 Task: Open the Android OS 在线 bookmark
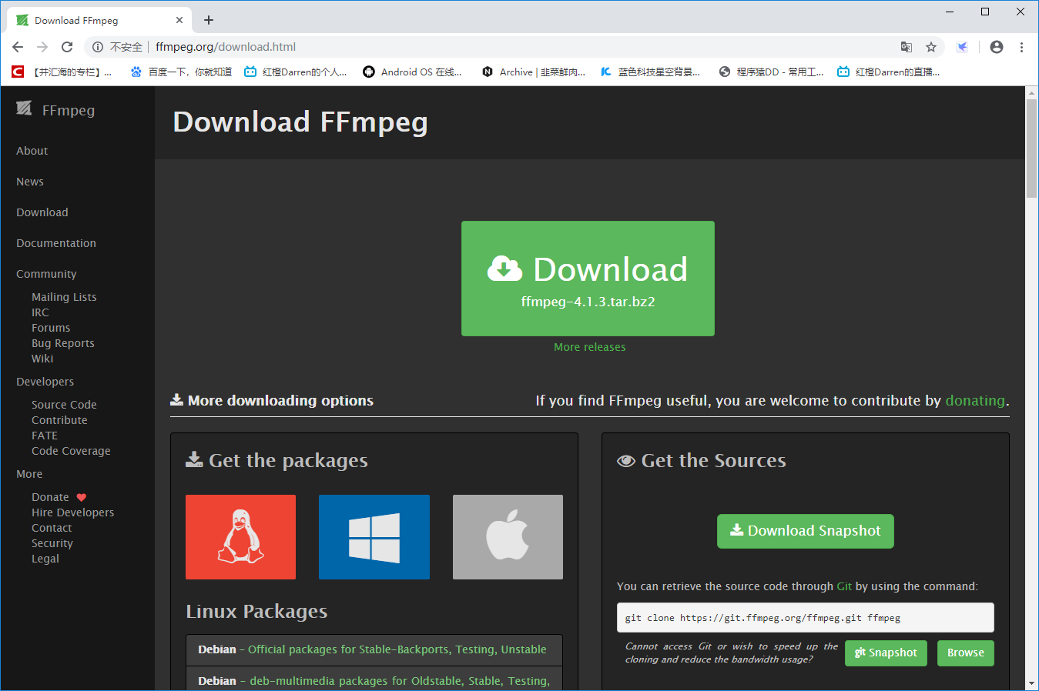pyautogui.click(x=413, y=72)
